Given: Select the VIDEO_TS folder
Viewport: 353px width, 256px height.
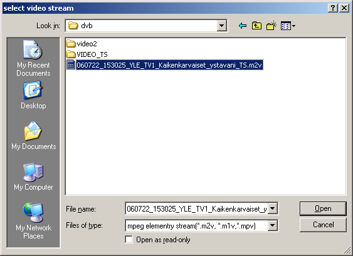Looking at the screenshot, I should [87, 54].
